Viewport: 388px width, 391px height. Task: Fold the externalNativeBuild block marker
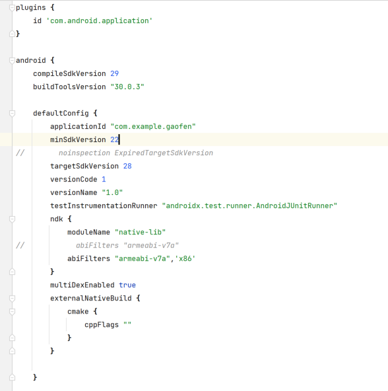12,299
